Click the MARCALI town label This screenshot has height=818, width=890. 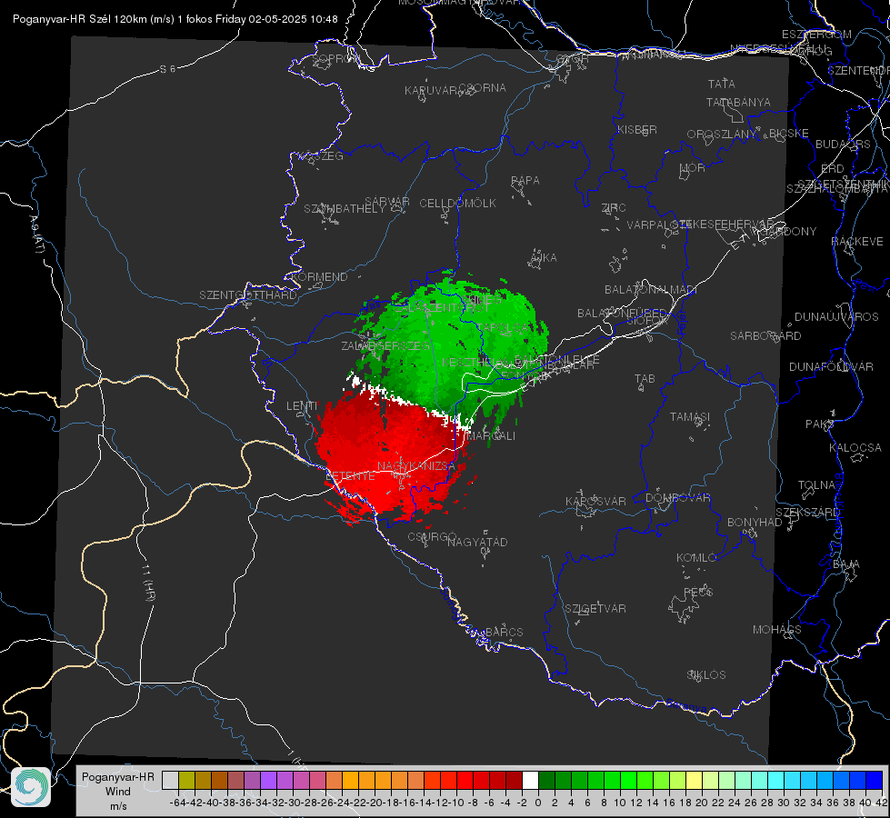point(492,436)
